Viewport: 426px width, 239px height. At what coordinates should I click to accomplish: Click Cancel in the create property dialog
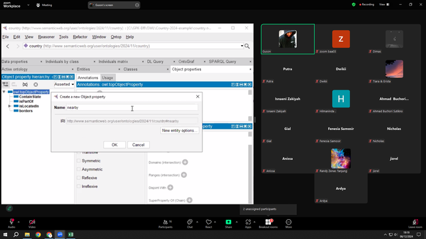[138, 145]
